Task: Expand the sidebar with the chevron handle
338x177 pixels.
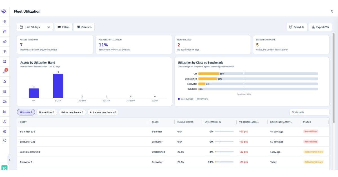Action: 10,160
